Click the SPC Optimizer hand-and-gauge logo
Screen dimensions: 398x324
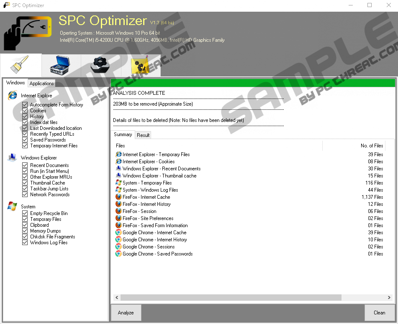(28, 33)
